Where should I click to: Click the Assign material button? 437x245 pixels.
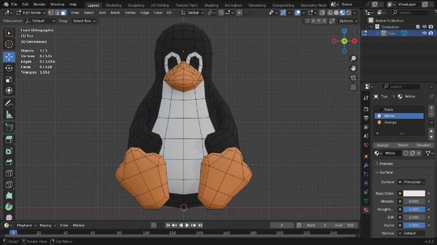click(x=383, y=145)
